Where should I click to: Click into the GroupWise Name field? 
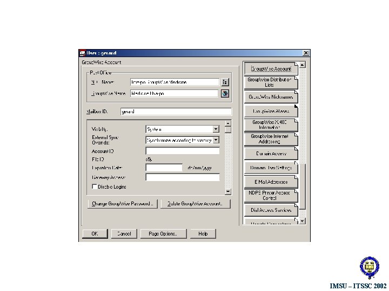(x=174, y=94)
